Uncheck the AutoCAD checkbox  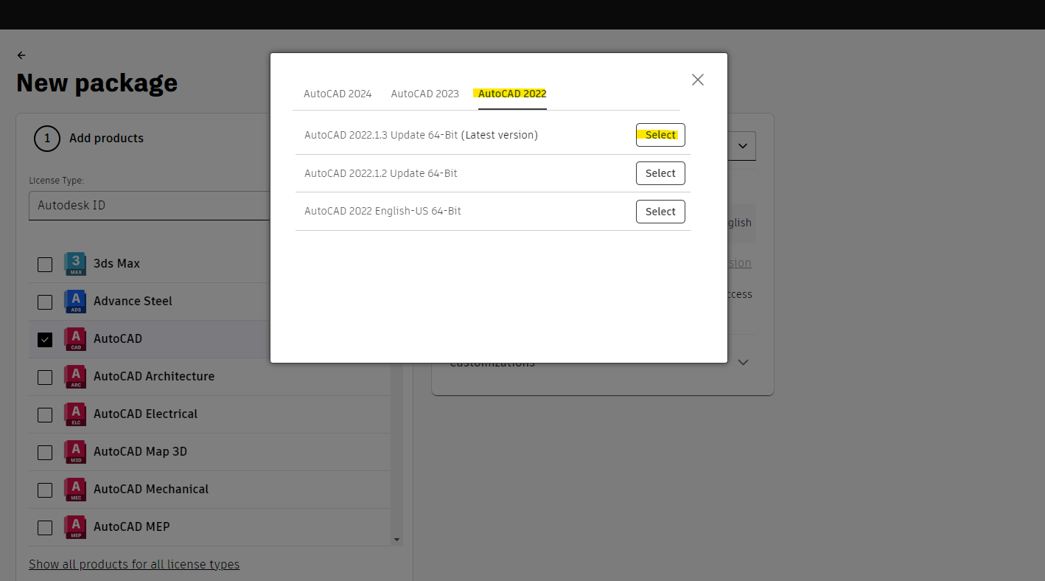[x=44, y=338]
